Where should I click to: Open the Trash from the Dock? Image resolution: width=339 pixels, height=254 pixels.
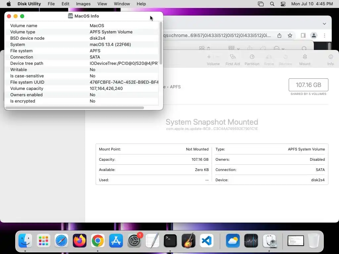tap(314, 241)
